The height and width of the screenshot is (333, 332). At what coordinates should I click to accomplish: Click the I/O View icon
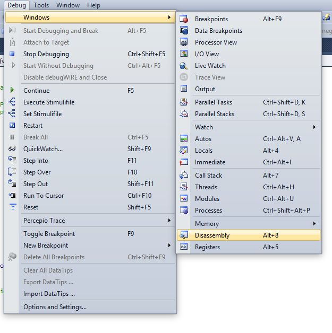(x=184, y=54)
